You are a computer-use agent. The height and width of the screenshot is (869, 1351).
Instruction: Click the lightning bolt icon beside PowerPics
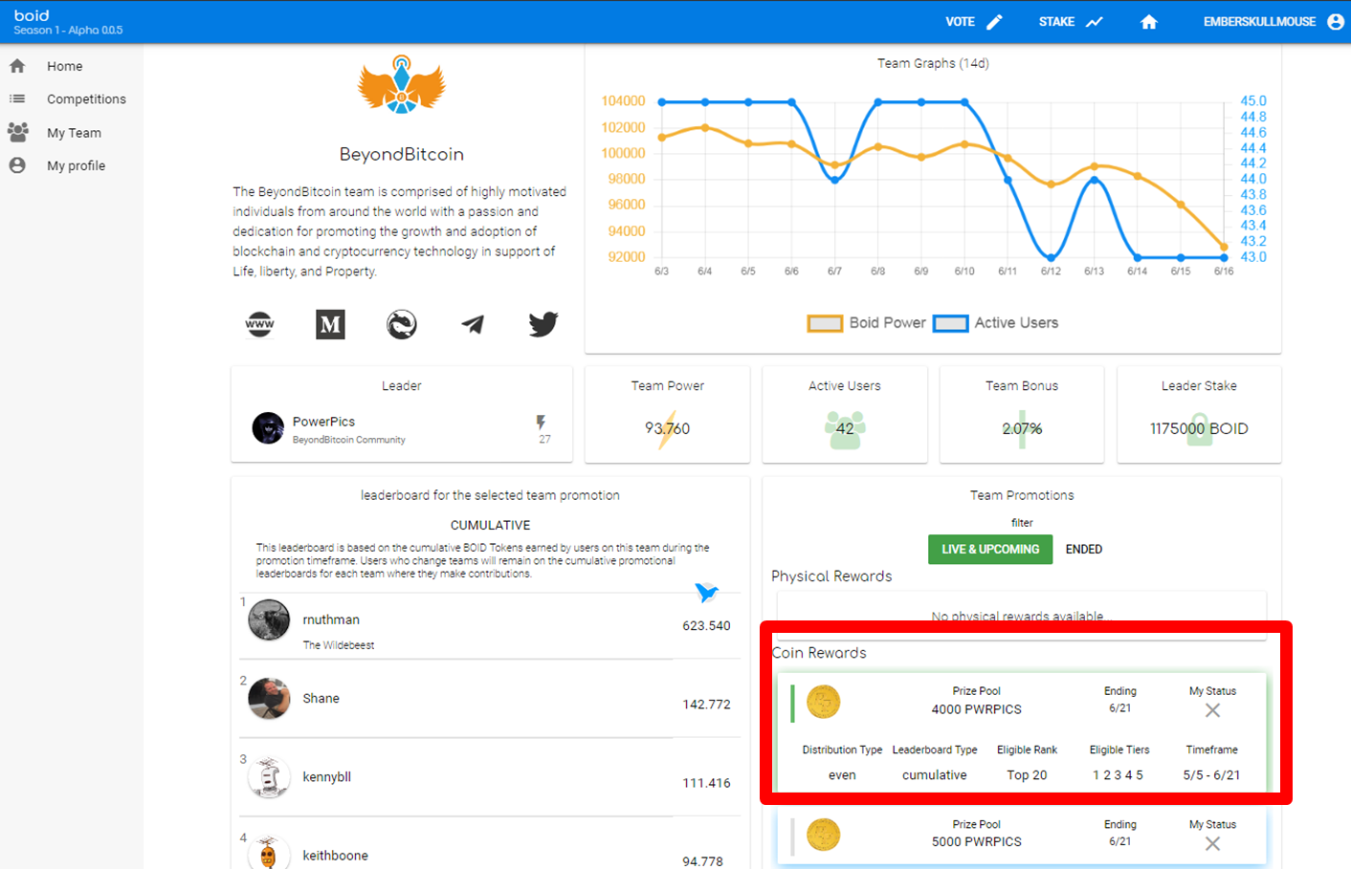point(542,423)
